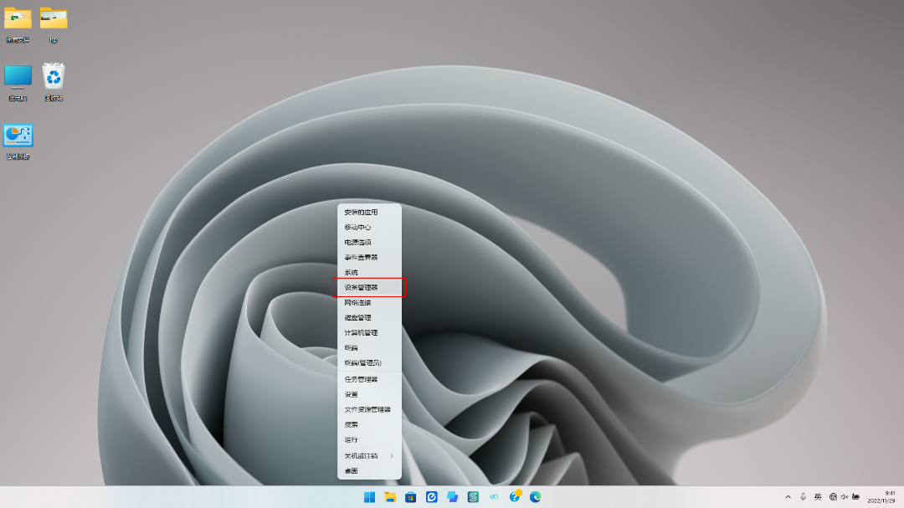Image resolution: width=904 pixels, height=508 pixels.
Task: Expand the 关机或注销 submenu
Action: (x=369, y=455)
